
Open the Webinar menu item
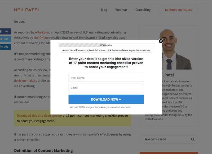121,10
